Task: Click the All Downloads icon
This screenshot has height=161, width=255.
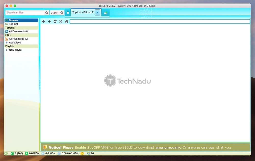Action: pos(7,32)
